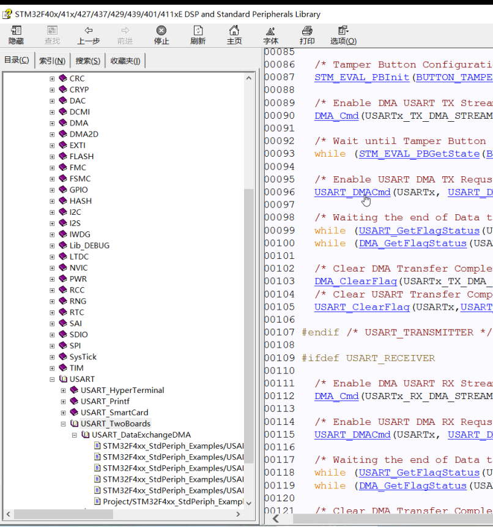Image resolution: width=493 pixels, height=527 pixels.
Task: Open the STM_EVAL_PBGetState link on line 00093
Action: pos(419,154)
